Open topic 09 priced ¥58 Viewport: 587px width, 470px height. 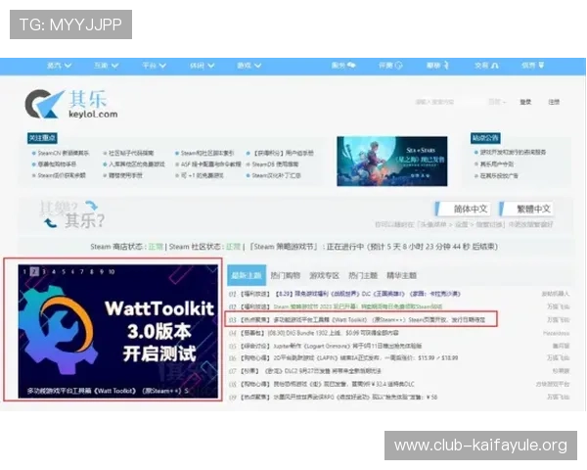(355, 397)
